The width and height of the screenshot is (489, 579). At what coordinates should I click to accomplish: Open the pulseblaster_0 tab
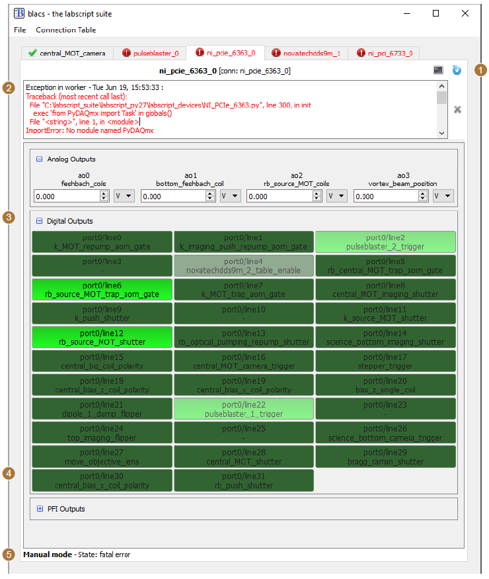coord(151,53)
